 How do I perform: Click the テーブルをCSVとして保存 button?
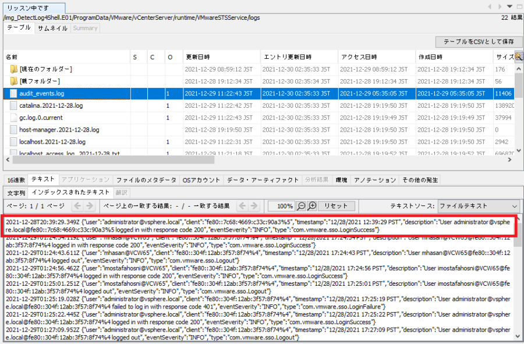click(475, 42)
